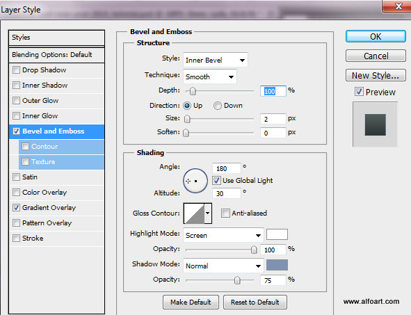Viewport: 411px width, 315px height.
Task: Click the New Style... button
Action: [x=376, y=76]
